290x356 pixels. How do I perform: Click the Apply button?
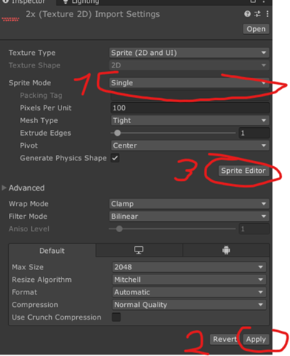(256, 339)
